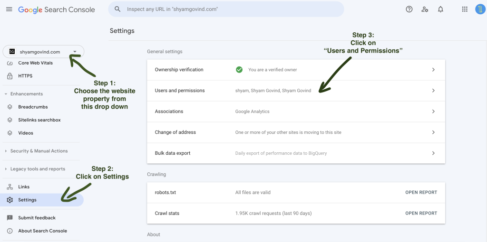Click the About Search Console info icon
This screenshot has width=487, height=242.
click(x=10, y=231)
